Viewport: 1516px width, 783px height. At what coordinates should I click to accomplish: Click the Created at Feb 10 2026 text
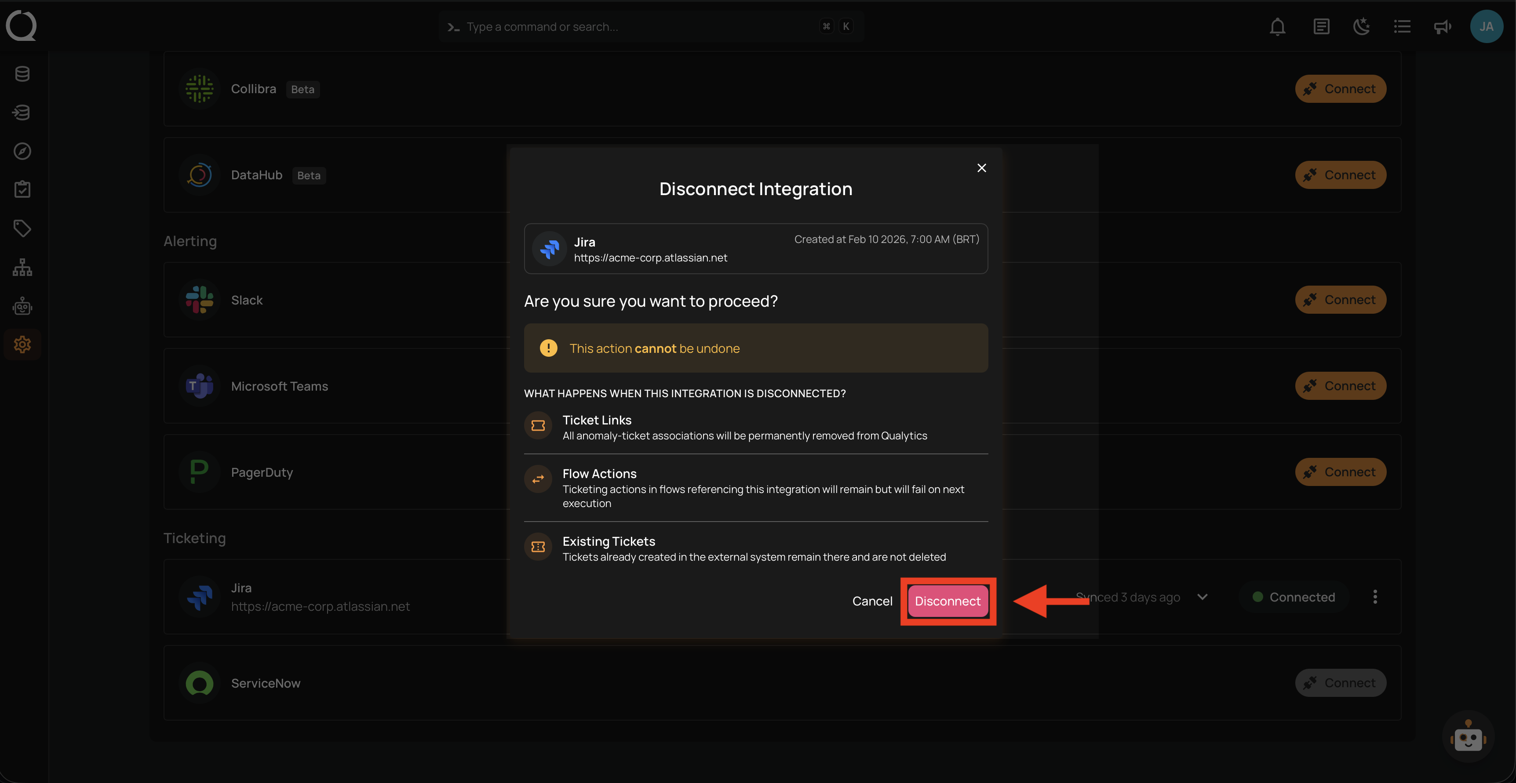point(886,239)
